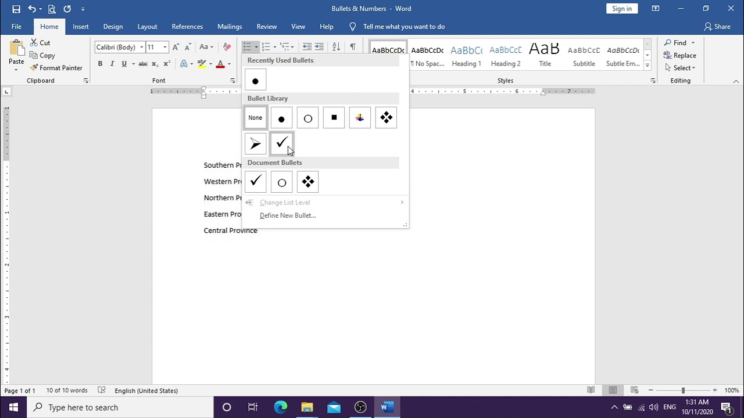Open the File tab
The height and width of the screenshot is (418, 744).
pyautogui.click(x=16, y=27)
